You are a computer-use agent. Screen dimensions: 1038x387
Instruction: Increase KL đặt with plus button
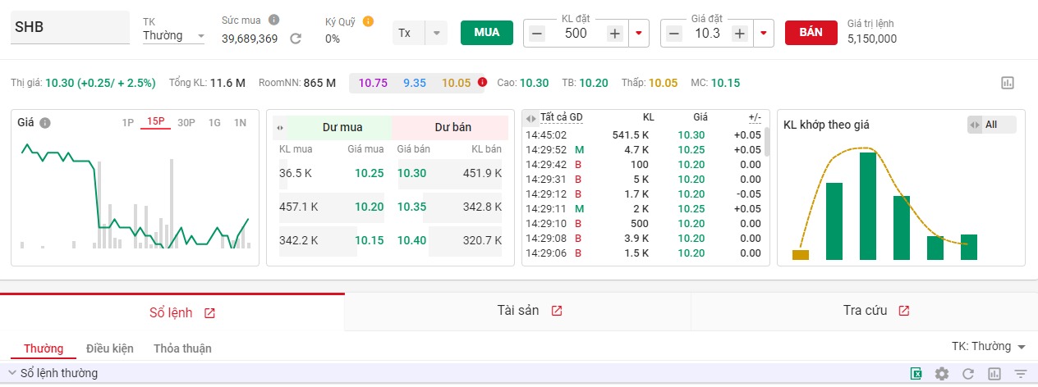point(615,34)
